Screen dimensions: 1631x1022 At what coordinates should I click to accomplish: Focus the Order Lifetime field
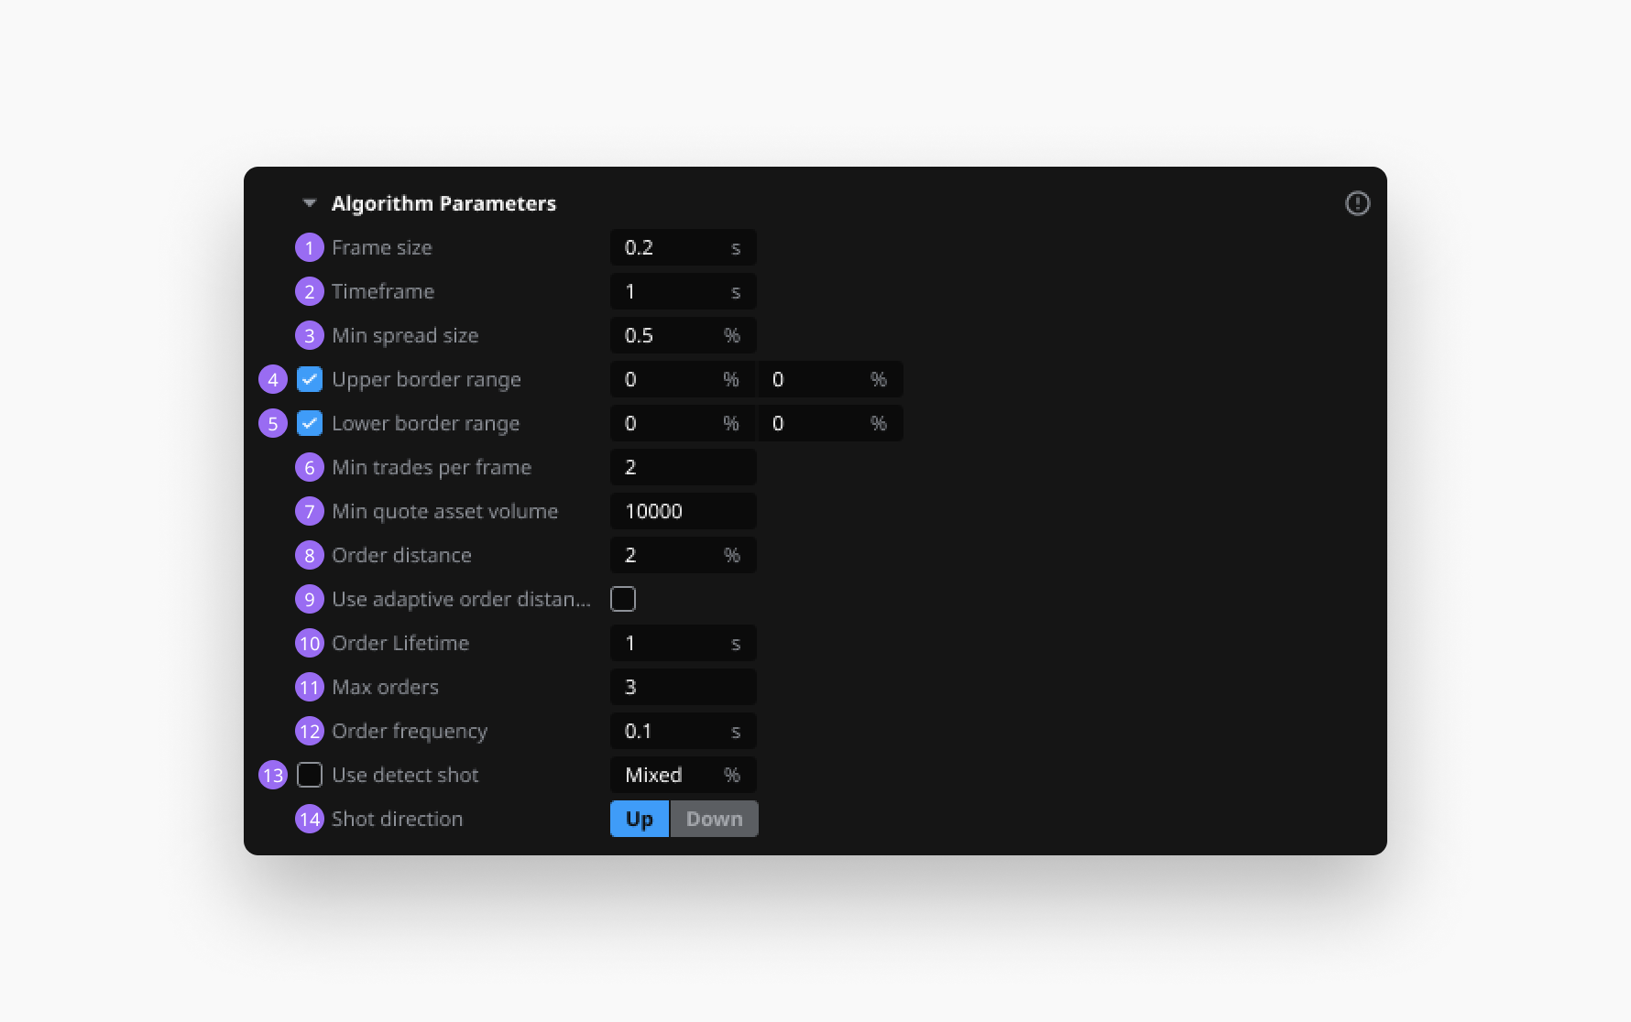click(x=671, y=643)
